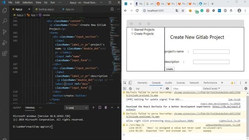This screenshot has width=249, height=140.
Task: Click the create button in the web form
Action: point(170,69)
